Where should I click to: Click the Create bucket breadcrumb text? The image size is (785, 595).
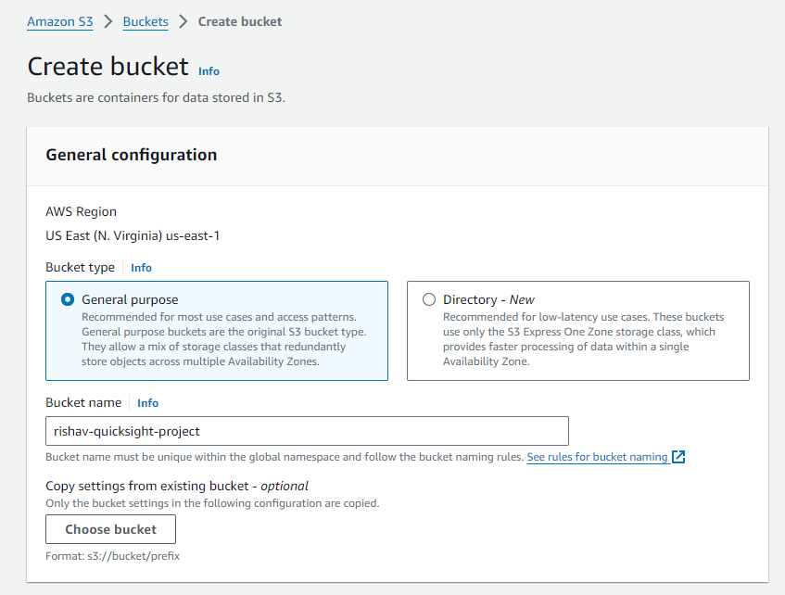[x=240, y=21]
